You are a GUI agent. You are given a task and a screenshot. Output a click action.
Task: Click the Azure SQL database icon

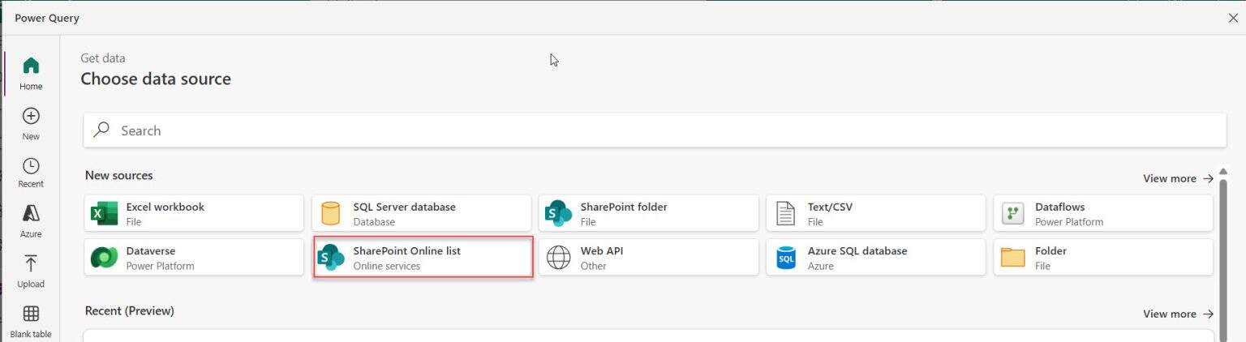click(786, 257)
